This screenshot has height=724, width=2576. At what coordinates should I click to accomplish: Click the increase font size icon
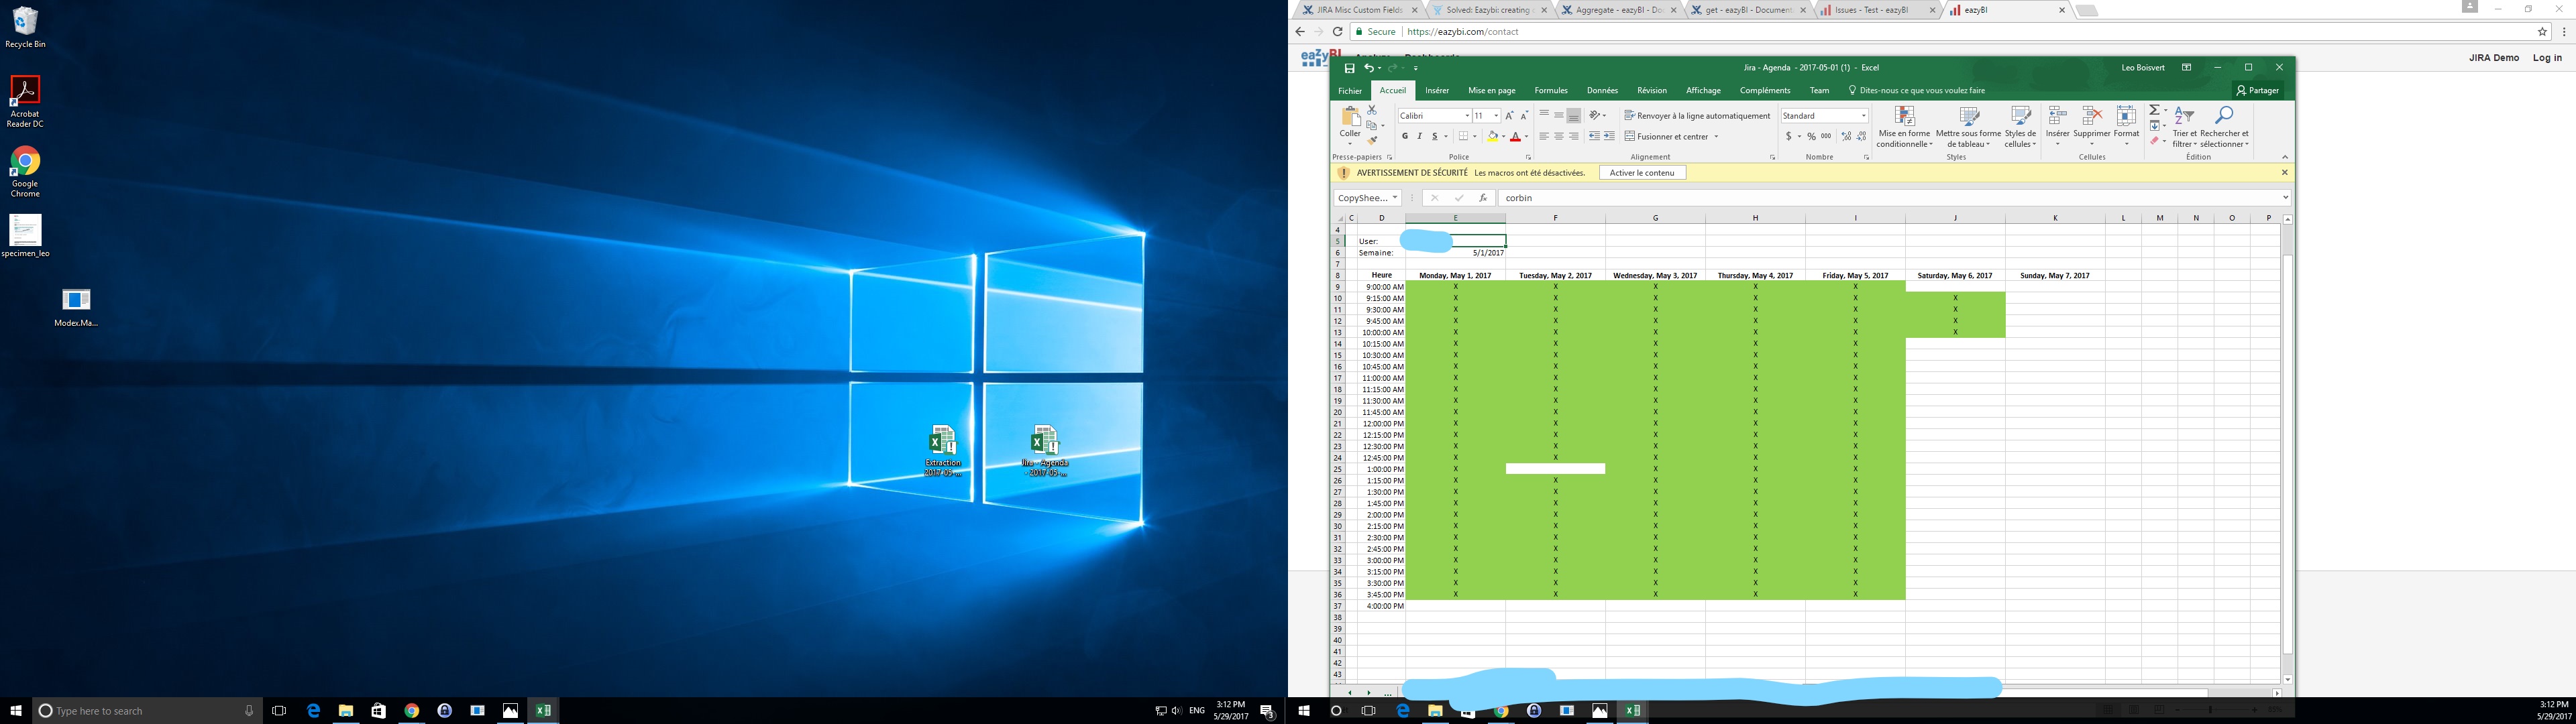(1509, 116)
